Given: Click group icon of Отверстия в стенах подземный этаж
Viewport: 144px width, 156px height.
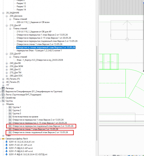Looking at the screenshot, I should point(10,133).
